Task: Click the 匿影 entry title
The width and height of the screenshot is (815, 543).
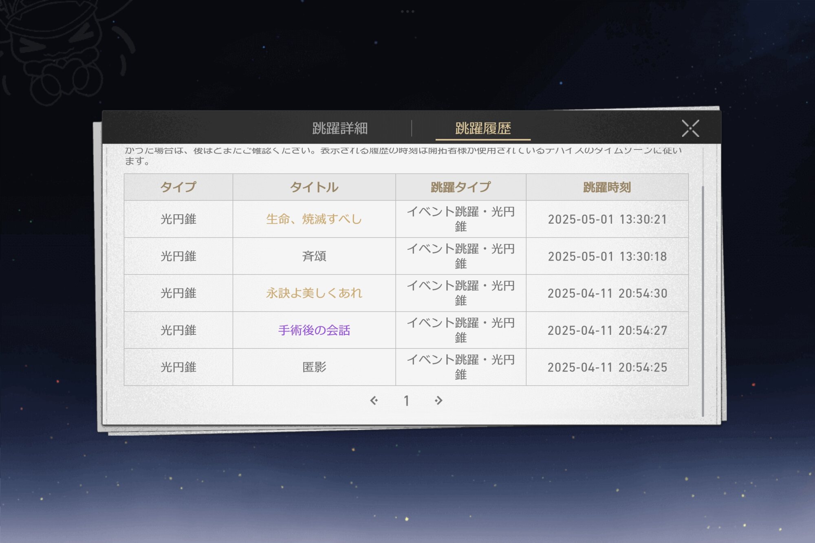Action: point(314,367)
